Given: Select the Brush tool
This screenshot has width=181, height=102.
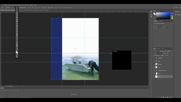Looking at the screenshot, I should (x=17, y=23).
